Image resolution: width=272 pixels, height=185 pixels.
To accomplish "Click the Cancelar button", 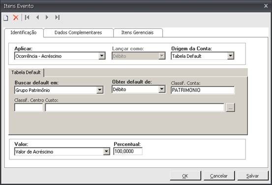I will 219,176.
